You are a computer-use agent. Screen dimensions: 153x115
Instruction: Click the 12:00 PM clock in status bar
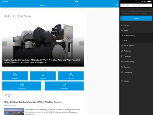[x=5, y=1]
